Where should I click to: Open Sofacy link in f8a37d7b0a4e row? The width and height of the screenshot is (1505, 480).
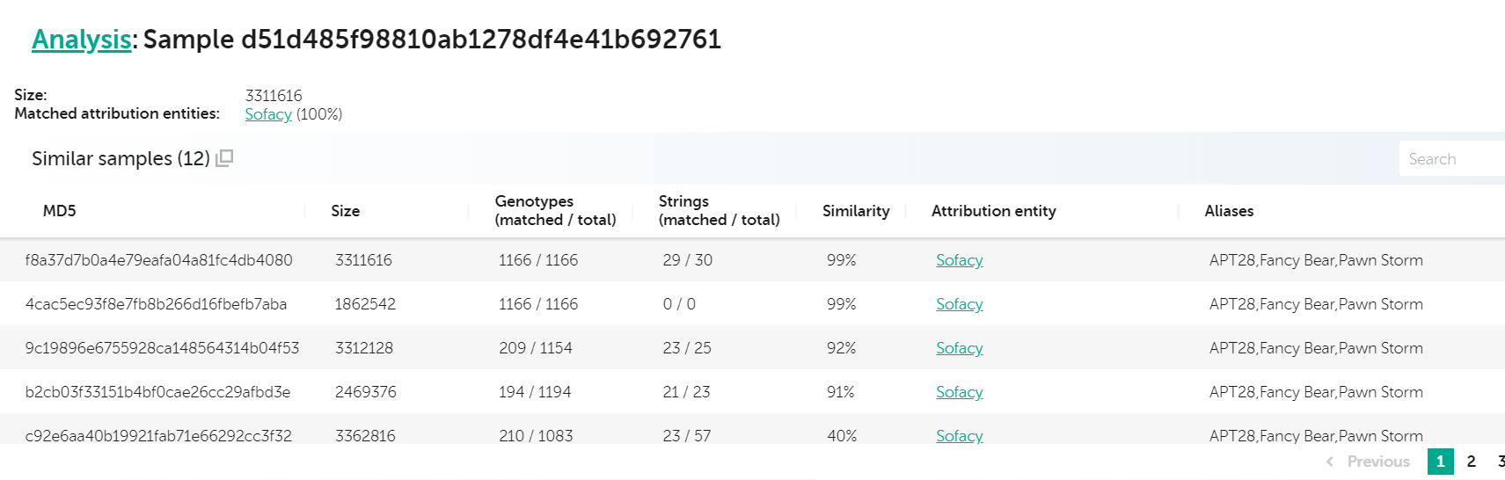[x=959, y=260]
